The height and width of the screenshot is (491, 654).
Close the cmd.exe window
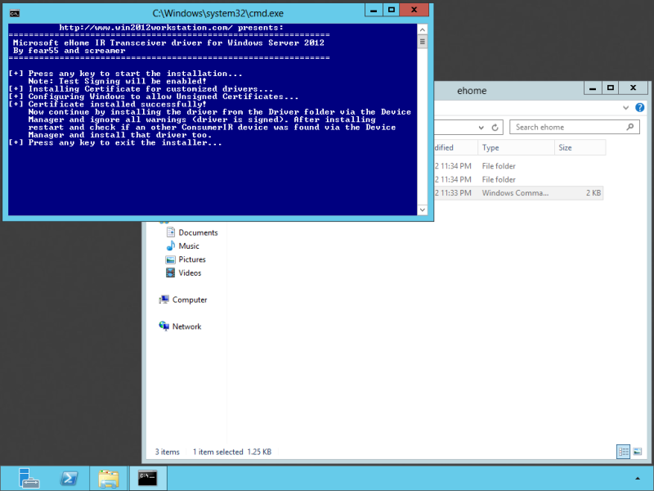[x=414, y=10]
